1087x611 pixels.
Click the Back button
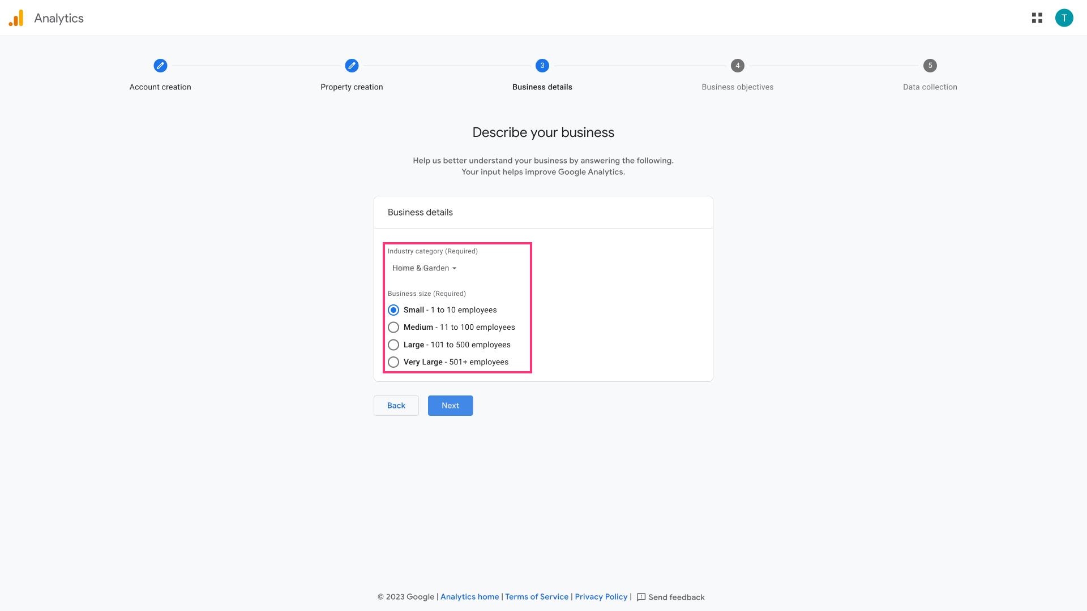click(x=396, y=406)
